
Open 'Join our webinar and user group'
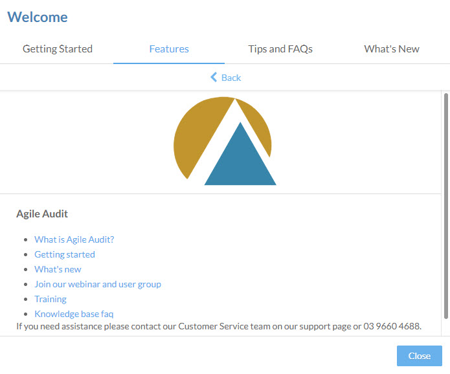click(98, 284)
